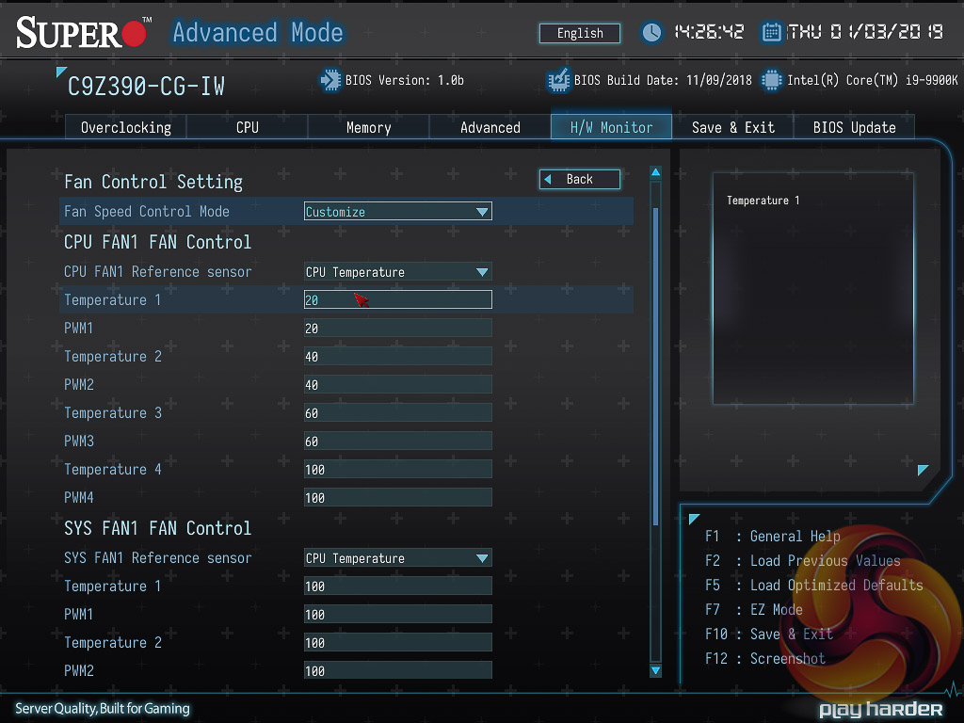Select the H/W Monitor tab
The image size is (964, 723).
pos(611,127)
